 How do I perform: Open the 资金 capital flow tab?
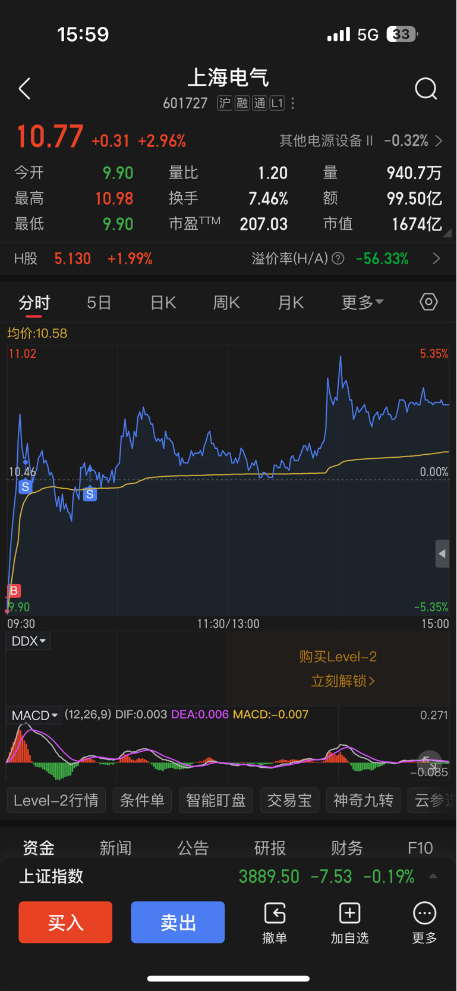tap(39, 848)
